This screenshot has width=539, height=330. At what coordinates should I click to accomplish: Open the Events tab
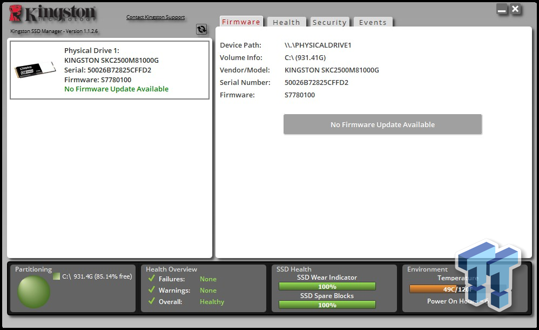point(373,22)
